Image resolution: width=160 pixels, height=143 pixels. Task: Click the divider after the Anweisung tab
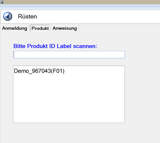79,28
